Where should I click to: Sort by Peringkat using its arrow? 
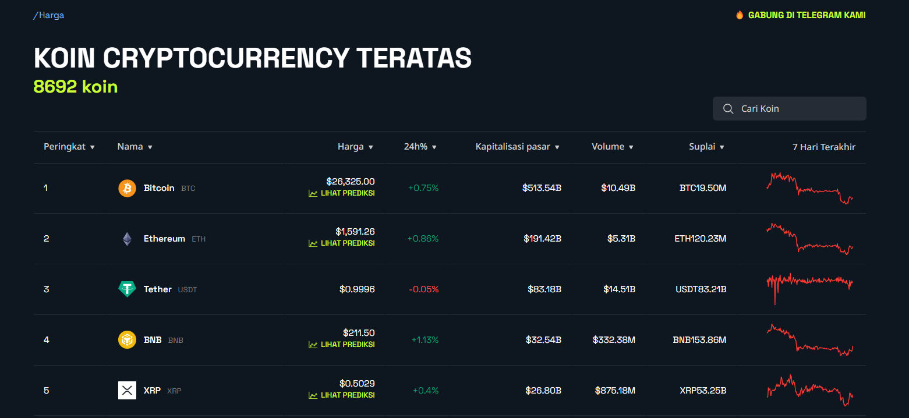(92, 147)
